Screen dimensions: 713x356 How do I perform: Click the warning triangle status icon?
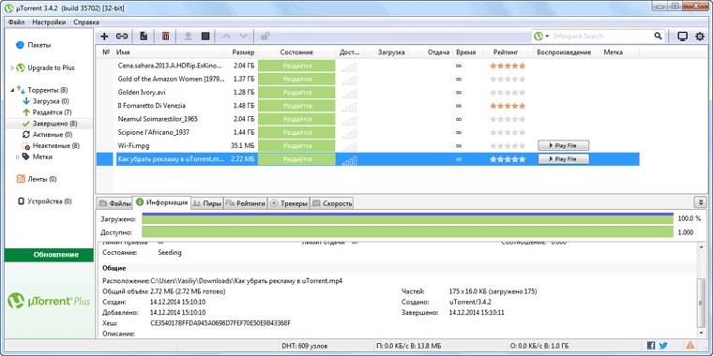point(690,345)
